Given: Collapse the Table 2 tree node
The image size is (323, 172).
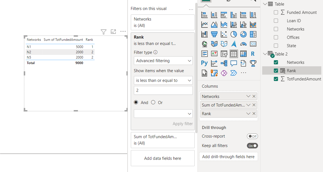Looking at the screenshot, I should (x=265, y=54).
